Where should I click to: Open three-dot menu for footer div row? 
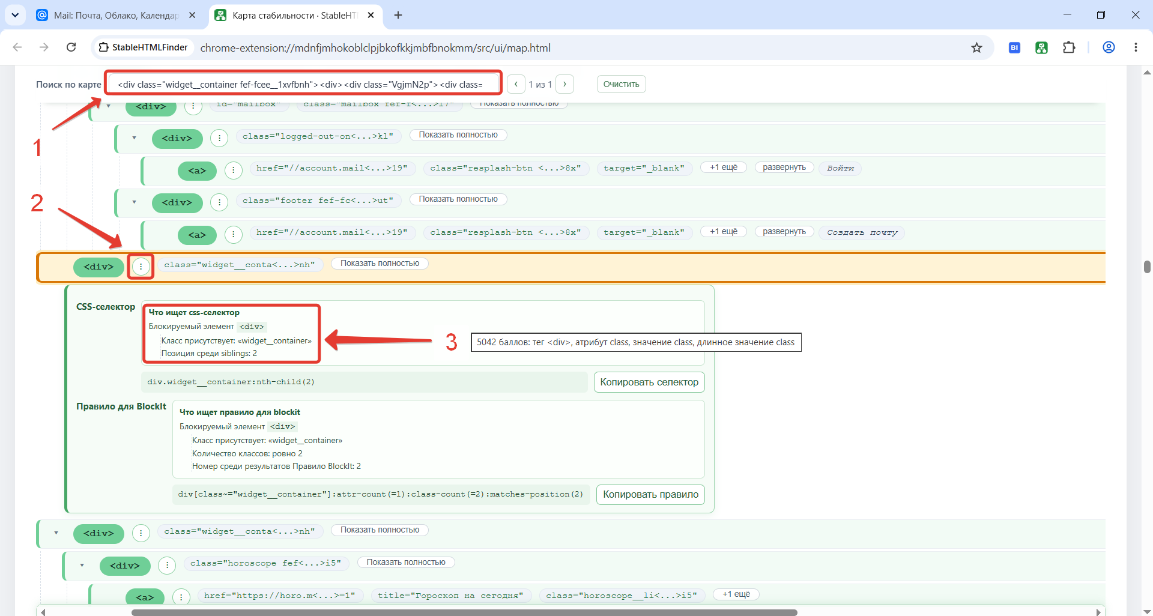point(219,202)
